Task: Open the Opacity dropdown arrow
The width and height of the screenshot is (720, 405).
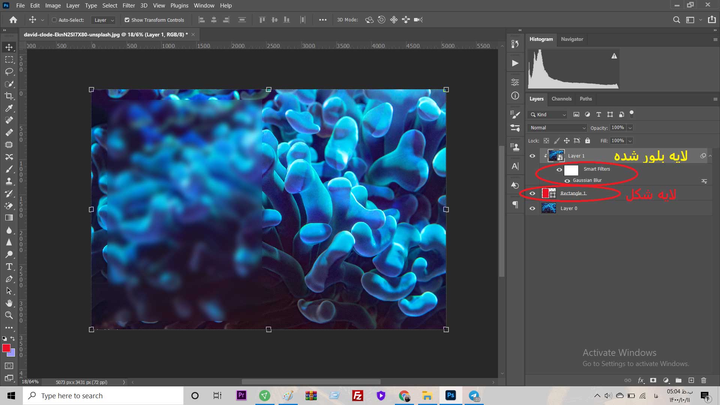Action: 630,128
